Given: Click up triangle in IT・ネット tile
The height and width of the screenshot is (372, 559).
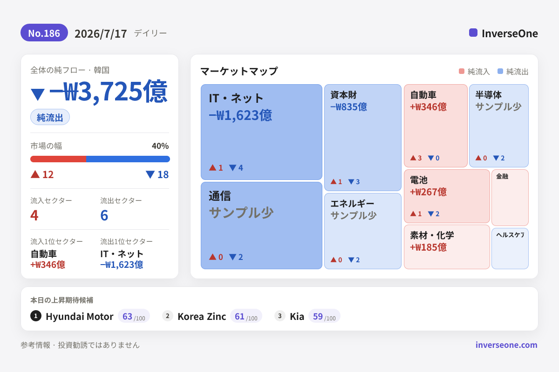Looking at the screenshot, I should pyautogui.click(x=212, y=167).
